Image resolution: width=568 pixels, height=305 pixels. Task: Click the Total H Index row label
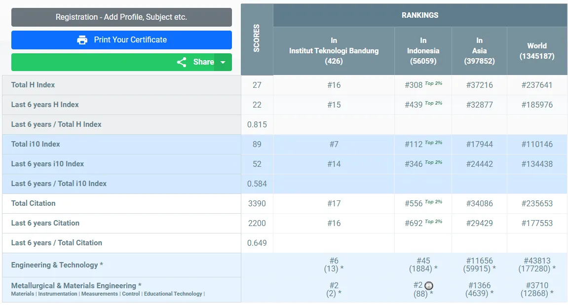point(33,85)
